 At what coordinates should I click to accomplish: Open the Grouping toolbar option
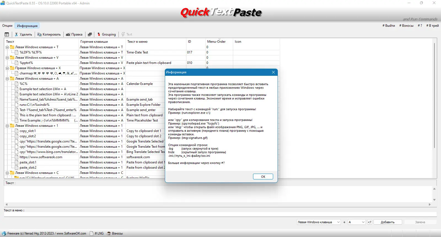coord(106,34)
